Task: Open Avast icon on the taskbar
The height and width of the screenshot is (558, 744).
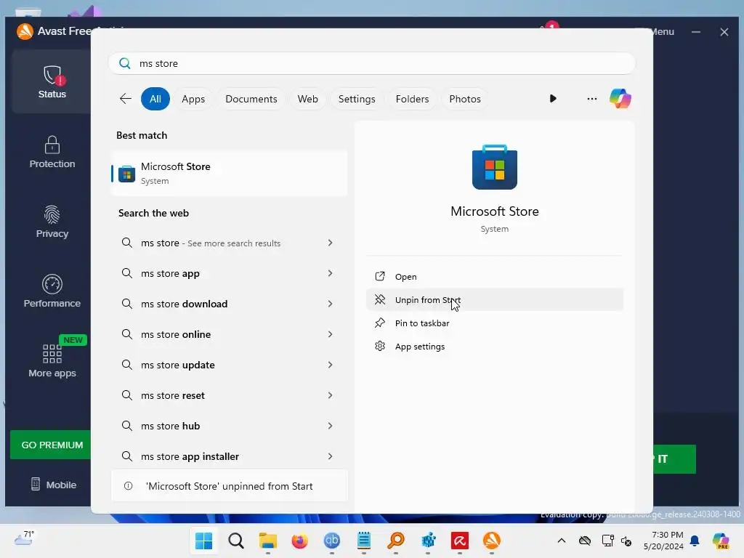Action: click(492, 541)
